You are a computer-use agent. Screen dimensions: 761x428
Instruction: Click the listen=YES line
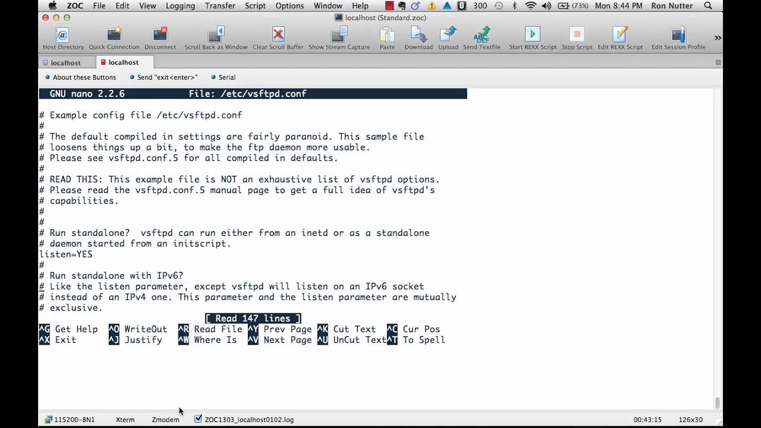tap(65, 254)
